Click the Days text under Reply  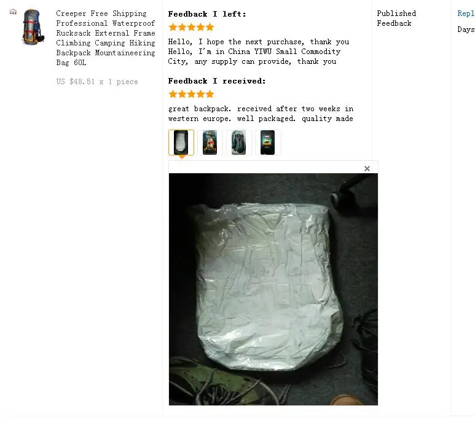[466, 29]
